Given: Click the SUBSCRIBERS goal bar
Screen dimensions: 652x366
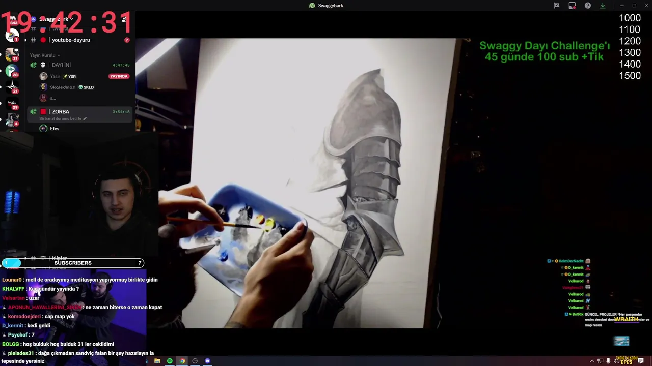Looking at the screenshot, I should [73, 263].
